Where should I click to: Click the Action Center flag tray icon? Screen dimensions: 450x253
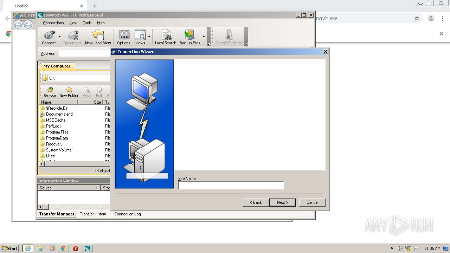417,248
